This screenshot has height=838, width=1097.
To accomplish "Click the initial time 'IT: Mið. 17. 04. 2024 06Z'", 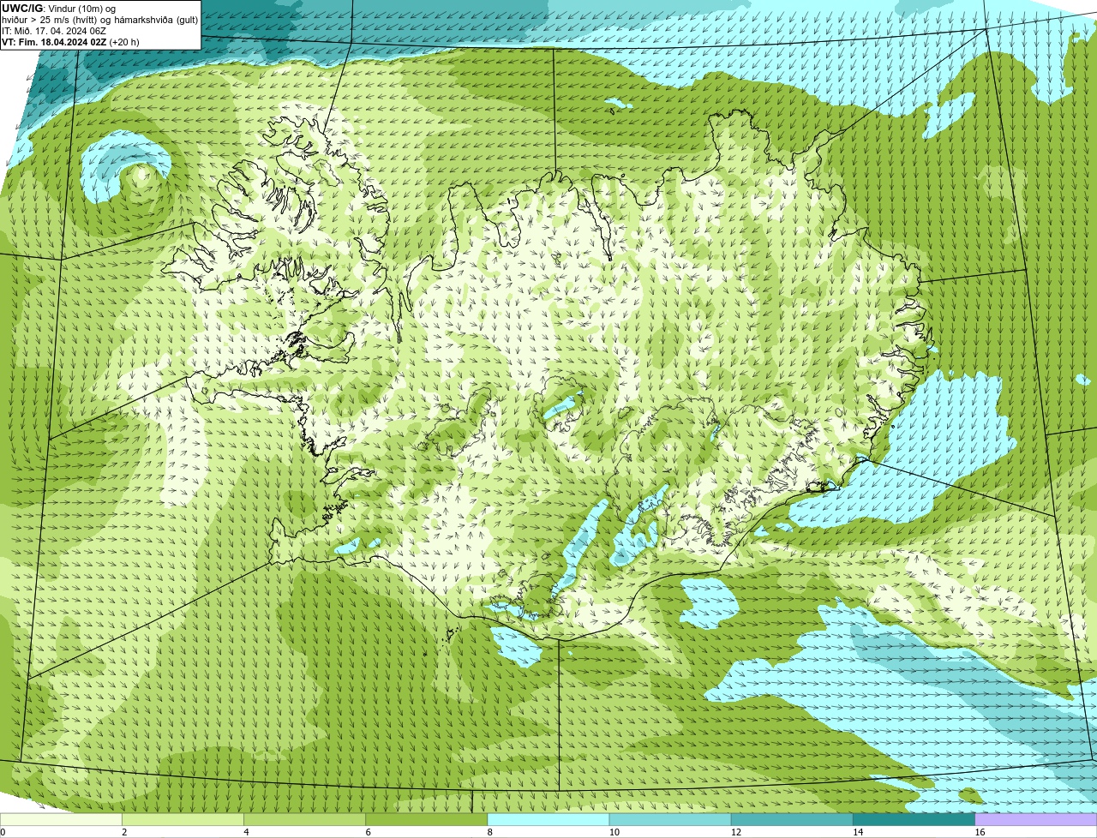I will tap(54, 31).
